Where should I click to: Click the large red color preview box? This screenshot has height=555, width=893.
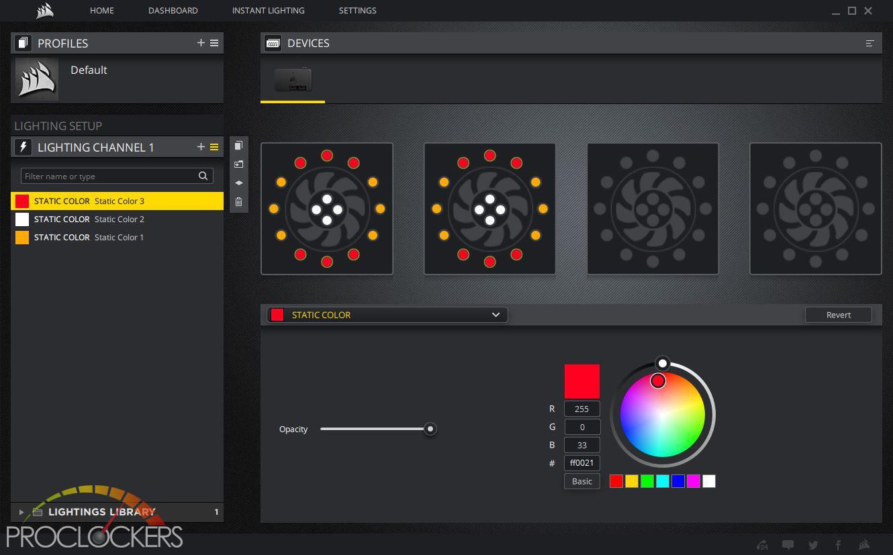(582, 382)
